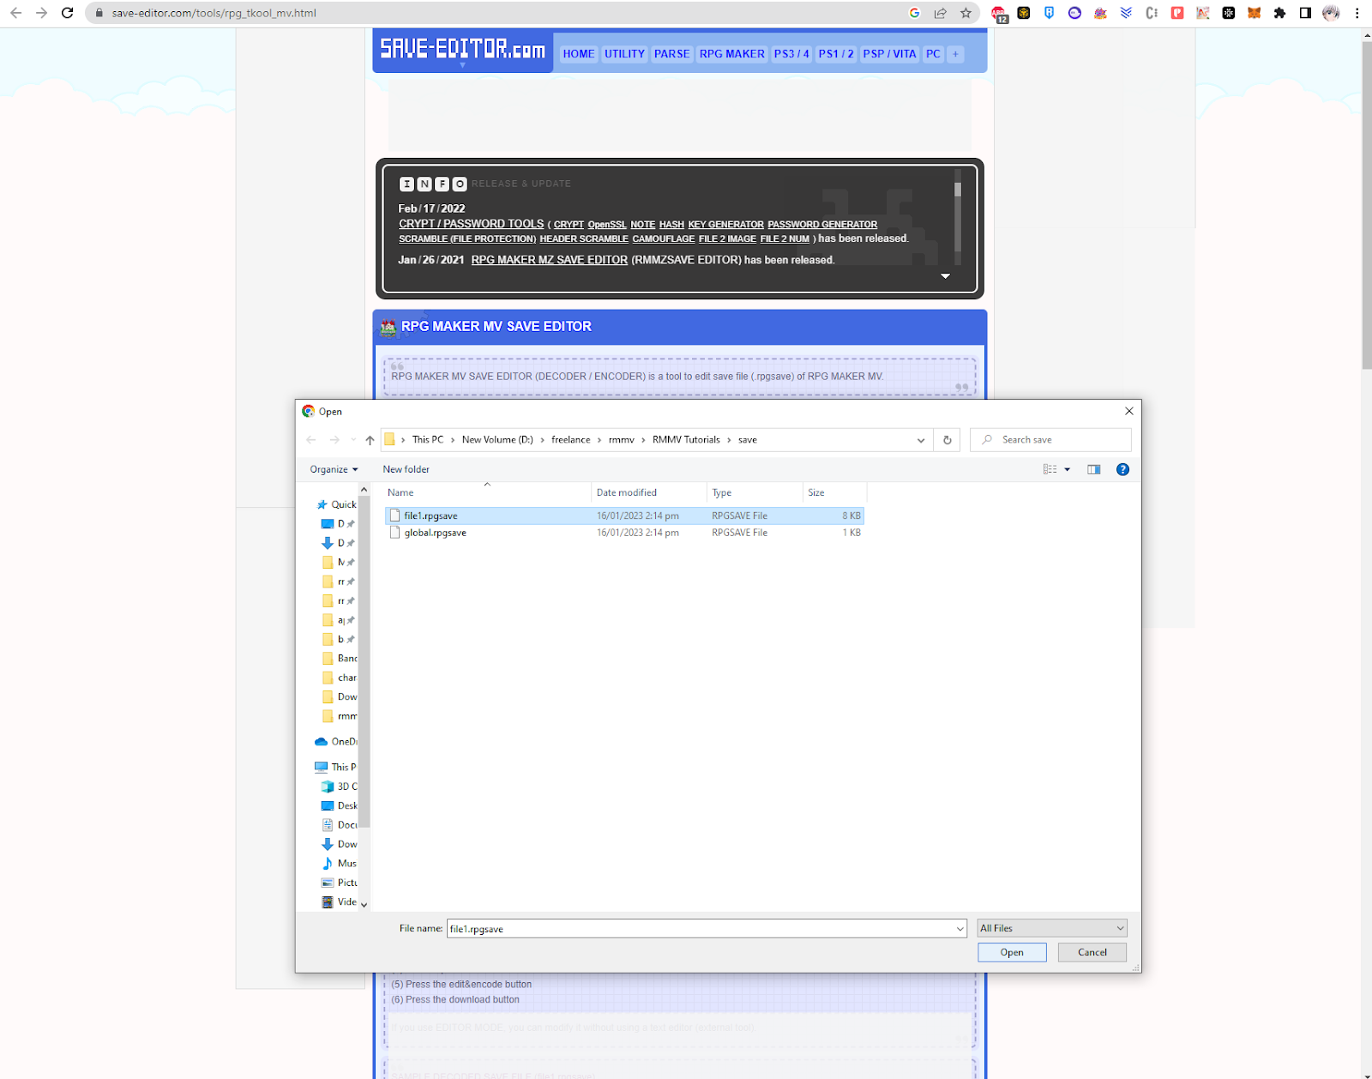Sort by Date modified column header
Image resolution: width=1372 pixels, height=1079 pixels.
(649, 492)
